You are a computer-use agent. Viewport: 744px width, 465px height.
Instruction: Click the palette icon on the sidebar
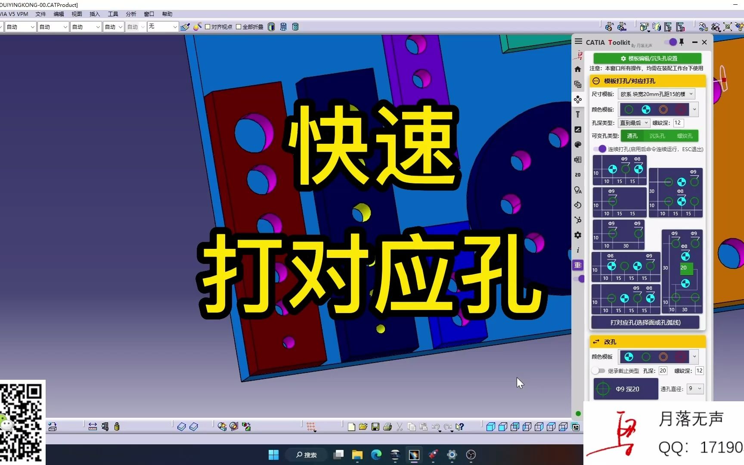pos(578,145)
